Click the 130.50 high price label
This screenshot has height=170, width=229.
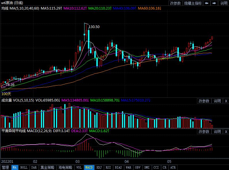click(94, 27)
